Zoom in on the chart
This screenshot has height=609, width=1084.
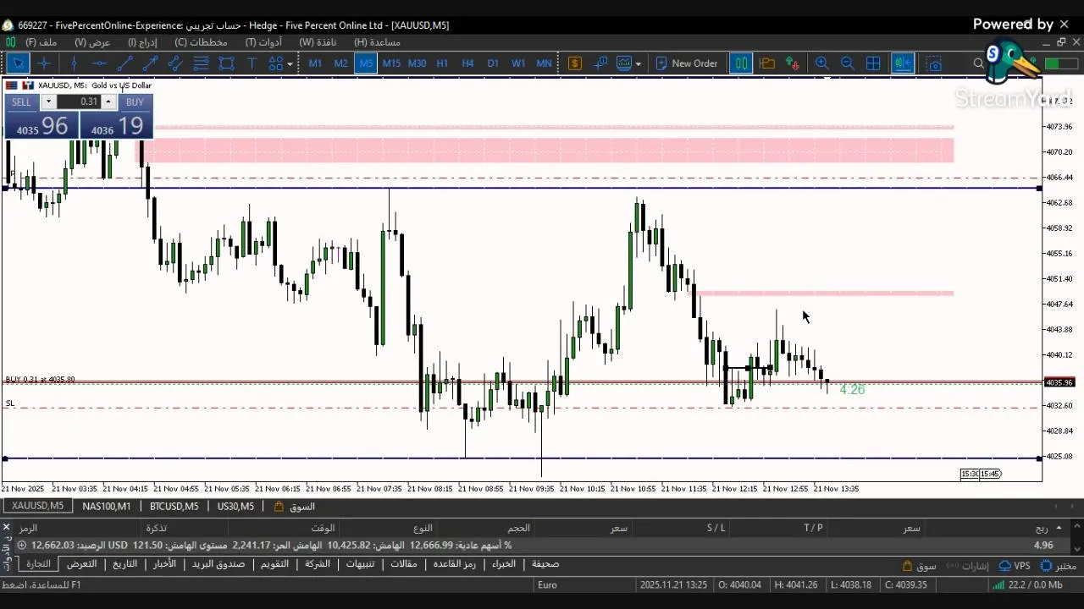[821, 63]
